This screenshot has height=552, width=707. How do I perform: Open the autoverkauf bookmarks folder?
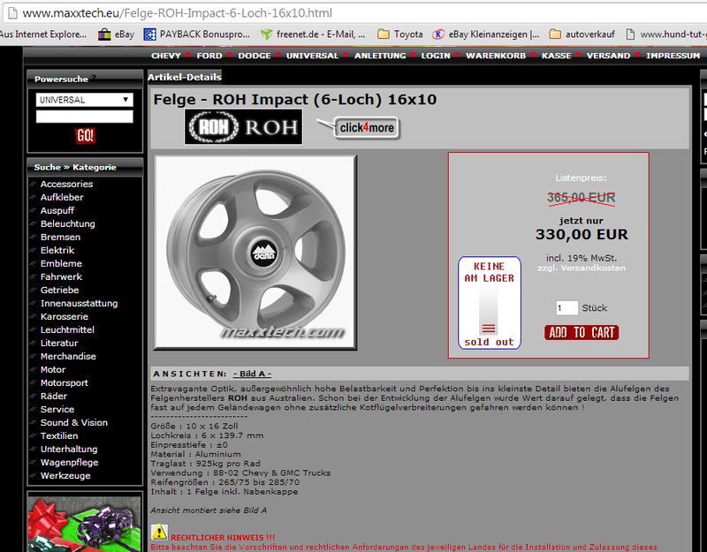582,34
